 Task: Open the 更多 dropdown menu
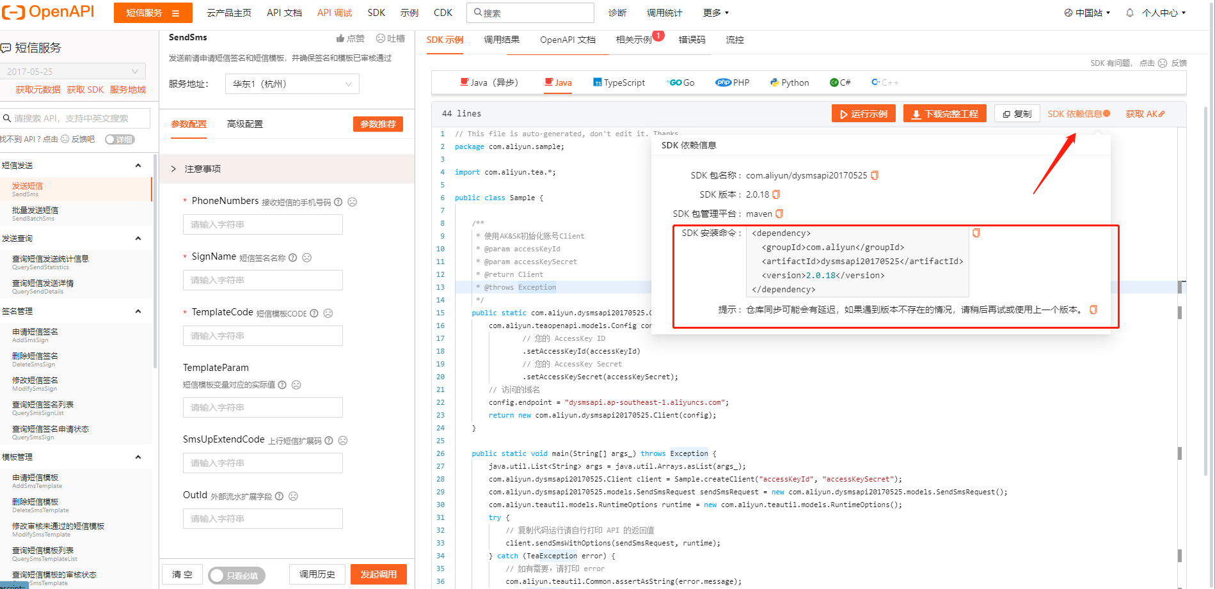pyautogui.click(x=716, y=13)
